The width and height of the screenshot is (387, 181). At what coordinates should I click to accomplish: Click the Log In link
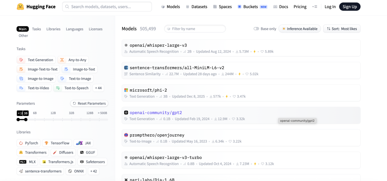(330, 7)
